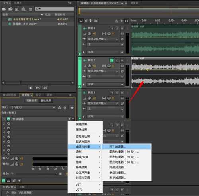Click the inputs/outputs arrows icon in track toolbar

pos(81,21)
